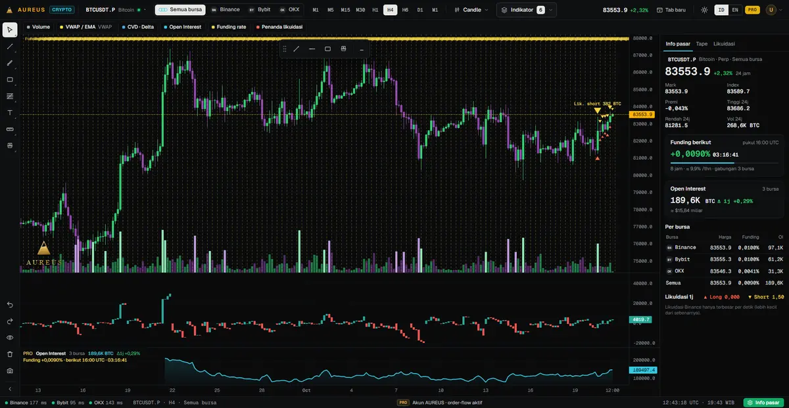Toggle the Open Interest indicator chip

[183, 27]
